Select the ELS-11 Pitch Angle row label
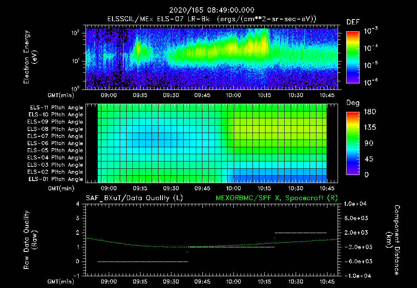This screenshot has height=288, width=417. [x=56, y=108]
